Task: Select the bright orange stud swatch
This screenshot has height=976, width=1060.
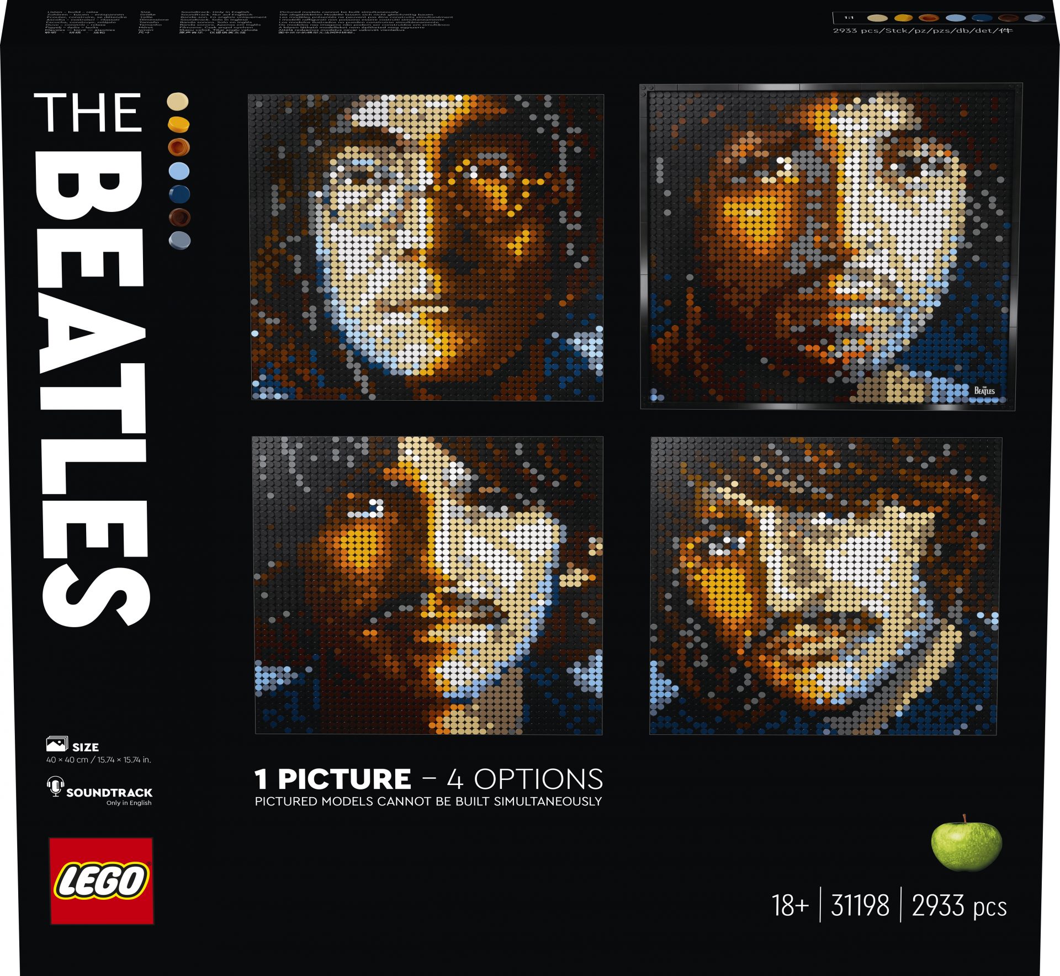Action: (178, 124)
